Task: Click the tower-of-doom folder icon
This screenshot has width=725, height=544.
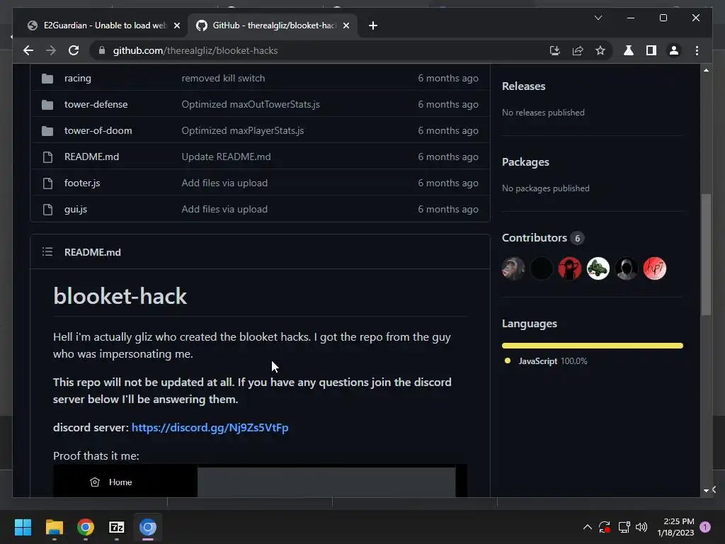Action: [47, 131]
